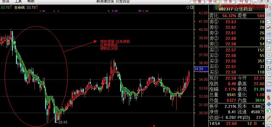The width and height of the screenshot is (272, 127).
Task: Click the orange 自 self-select icon
Action: (269, 55)
